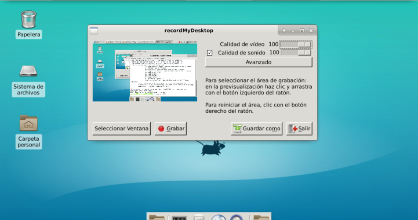Image resolution: width=418 pixels, height=220 pixels.
Task: Click the sound quality value 100
Action: coord(274,53)
